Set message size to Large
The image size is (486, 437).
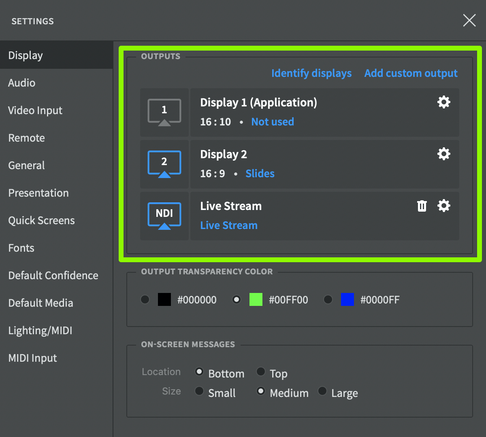[x=322, y=391]
